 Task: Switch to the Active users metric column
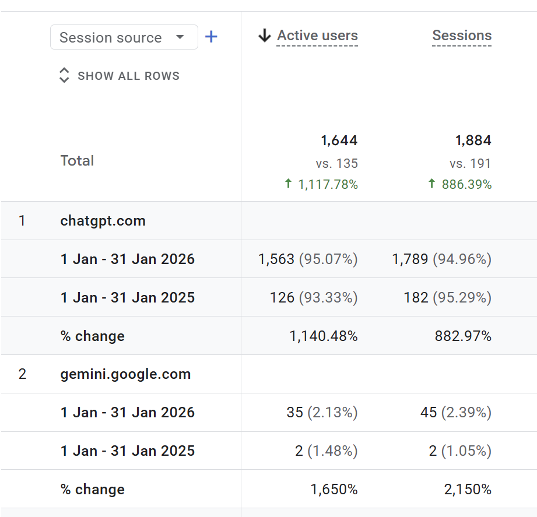click(x=317, y=35)
